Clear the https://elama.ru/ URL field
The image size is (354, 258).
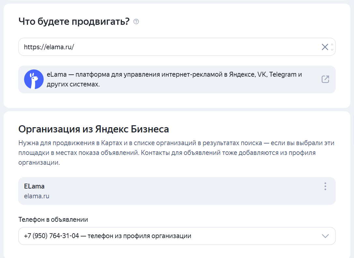[325, 47]
